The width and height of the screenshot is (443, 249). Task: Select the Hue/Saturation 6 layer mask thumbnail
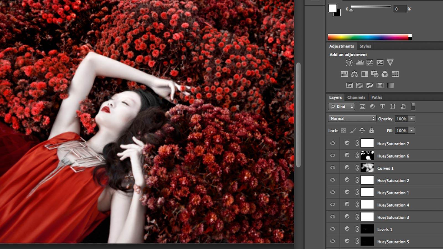point(367,155)
